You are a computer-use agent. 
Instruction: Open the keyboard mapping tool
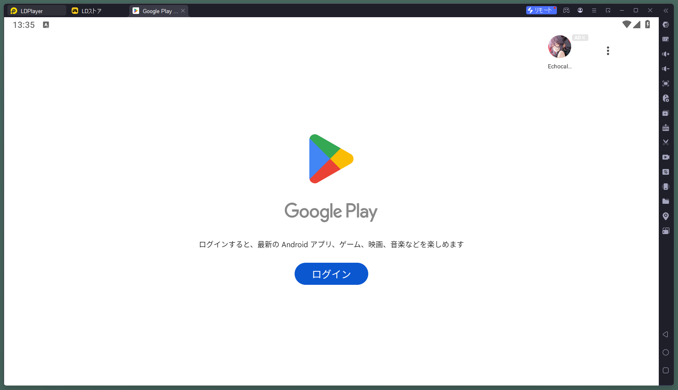pyautogui.click(x=666, y=39)
